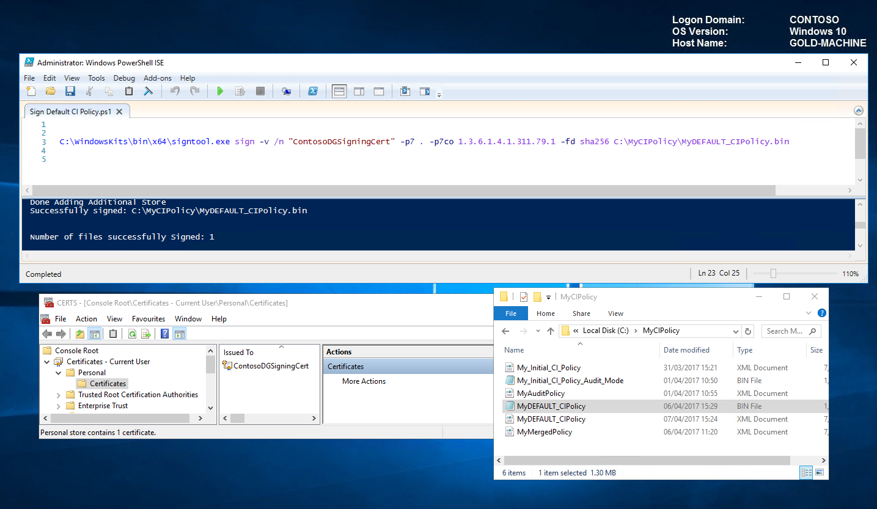The image size is (877, 509).
Task: Collapse the Personal folder node
Action: pos(59,373)
